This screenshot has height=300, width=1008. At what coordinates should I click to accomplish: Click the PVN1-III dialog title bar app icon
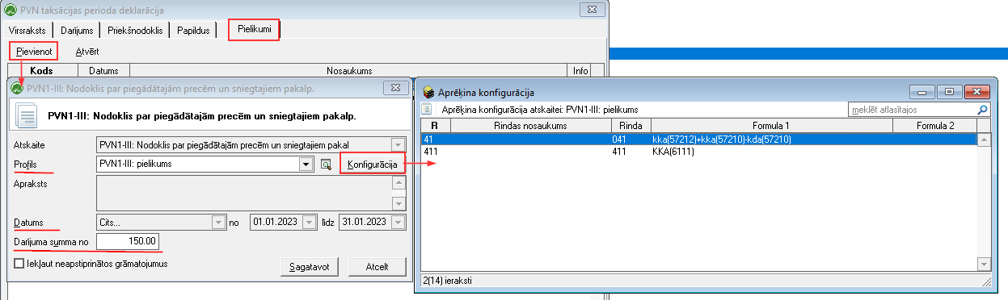tap(17, 87)
